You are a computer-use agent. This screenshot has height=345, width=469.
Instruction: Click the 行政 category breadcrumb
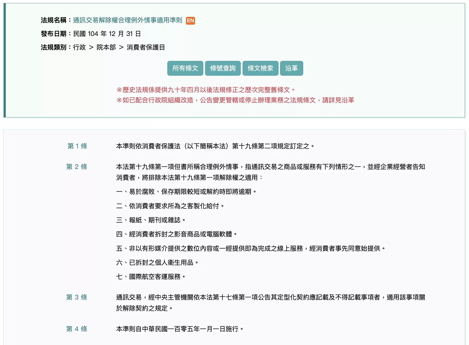coord(80,47)
